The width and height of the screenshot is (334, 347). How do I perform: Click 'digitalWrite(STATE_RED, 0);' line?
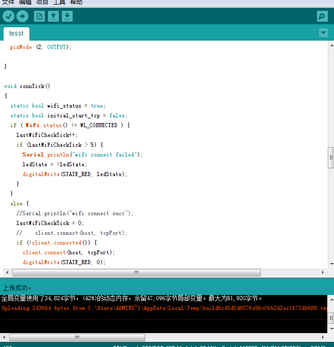(x=64, y=262)
